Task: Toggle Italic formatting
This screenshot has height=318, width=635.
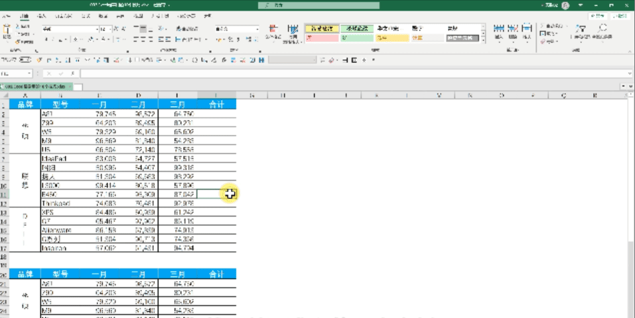Action: click(54, 39)
